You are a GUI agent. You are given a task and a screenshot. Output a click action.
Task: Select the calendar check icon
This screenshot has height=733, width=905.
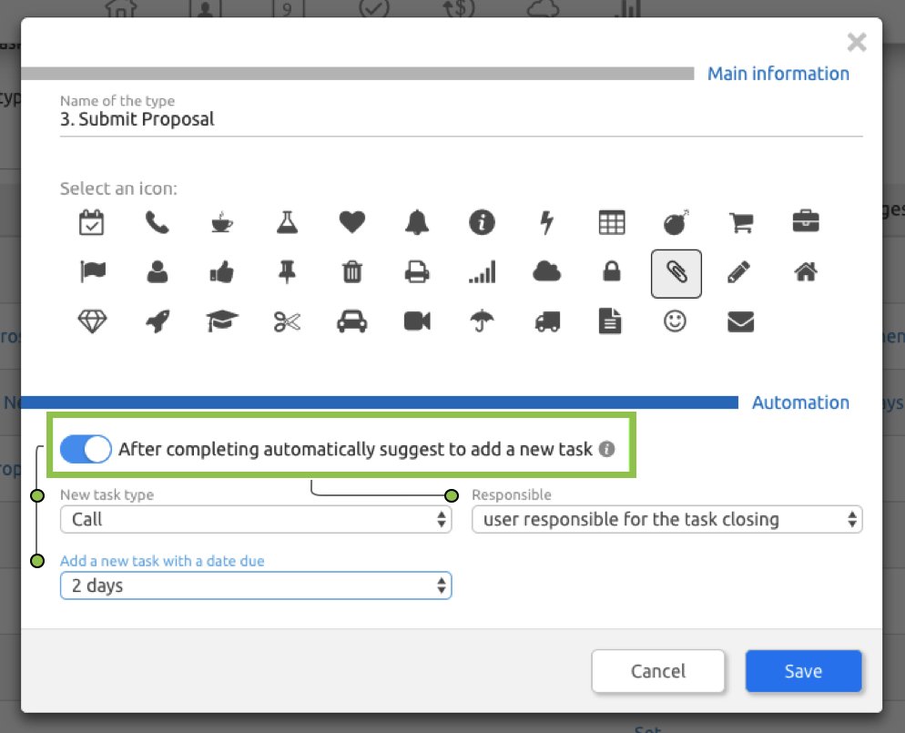click(92, 222)
